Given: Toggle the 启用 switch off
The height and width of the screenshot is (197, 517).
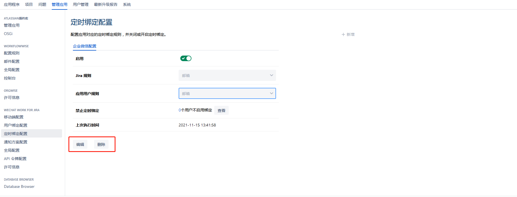Looking at the screenshot, I should tap(186, 58).
